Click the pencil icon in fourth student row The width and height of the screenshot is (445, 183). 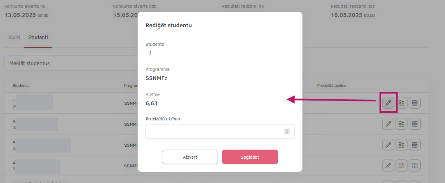point(388,165)
